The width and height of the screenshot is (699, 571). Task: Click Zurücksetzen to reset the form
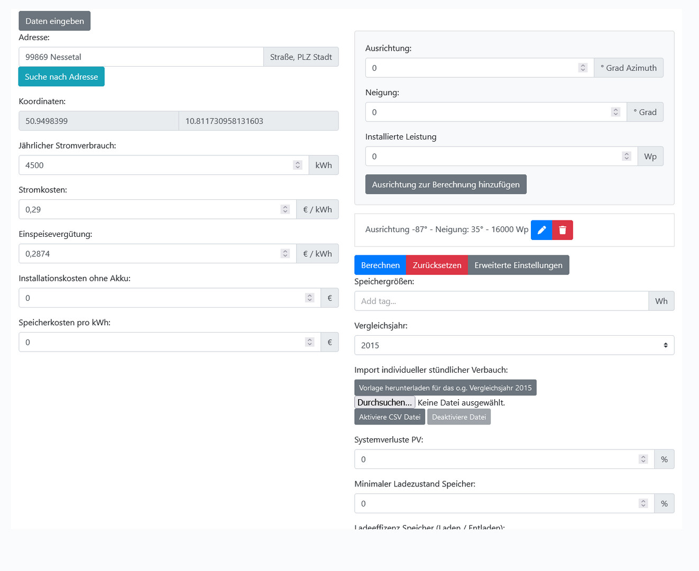pos(437,265)
